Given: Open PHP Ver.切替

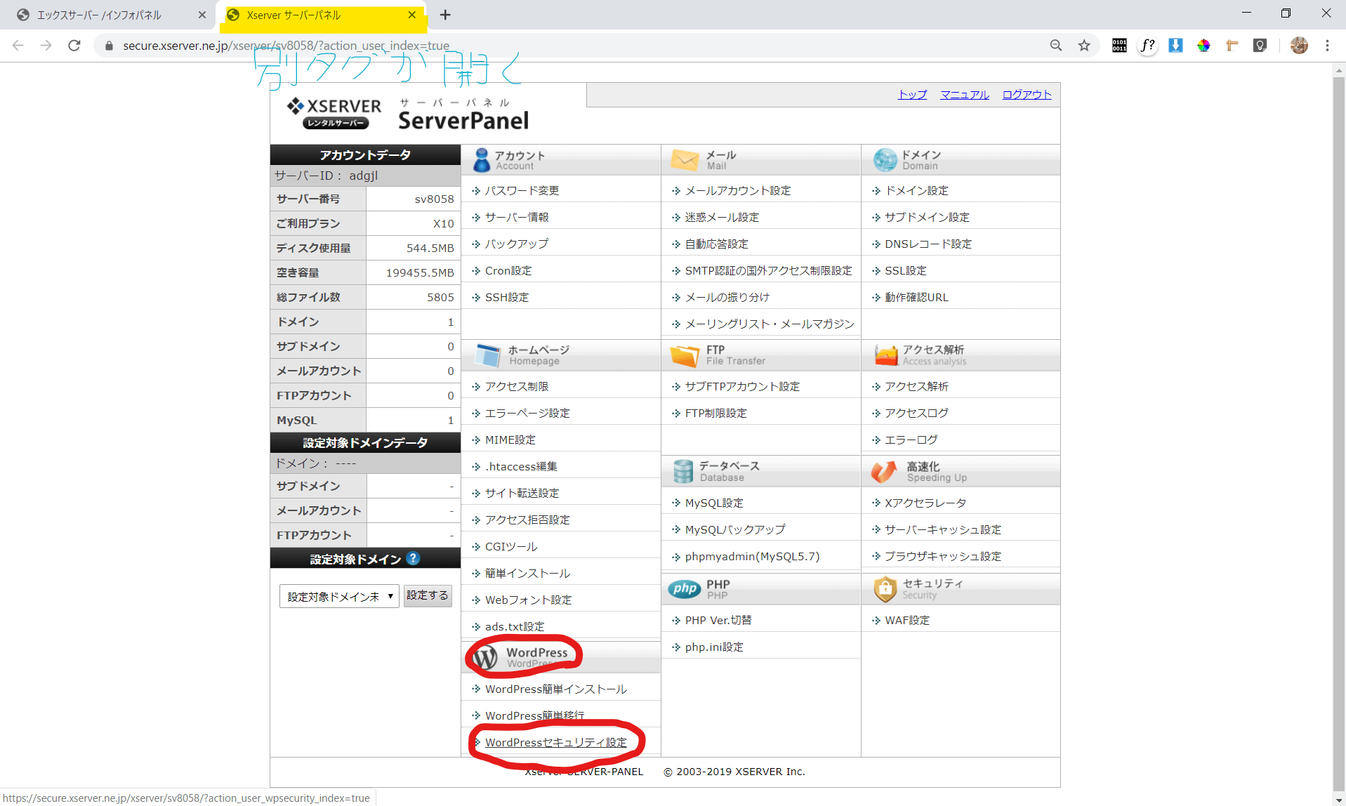Looking at the screenshot, I should point(718,620).
